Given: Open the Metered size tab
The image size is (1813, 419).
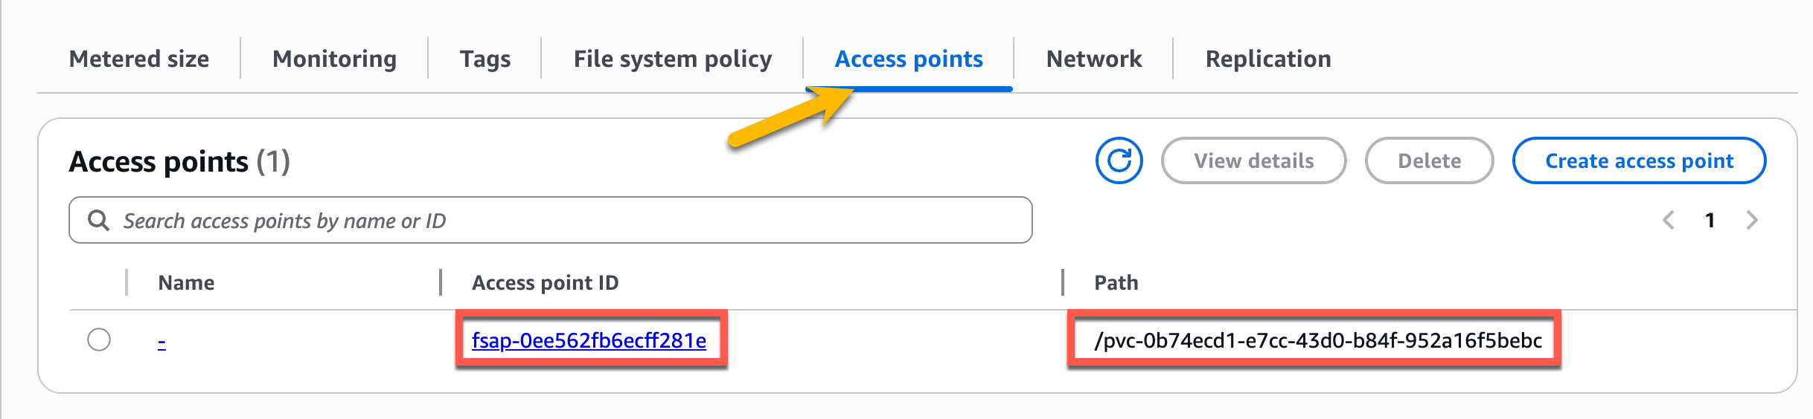Looking at the screenshot, I should (x=139, y=59).
